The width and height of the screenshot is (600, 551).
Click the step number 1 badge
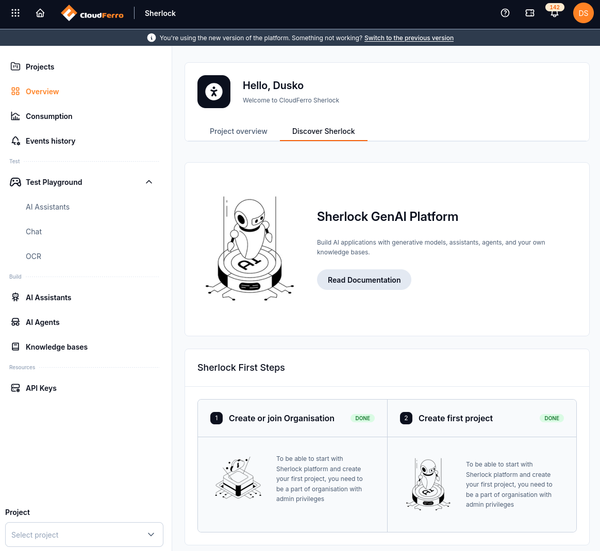[x=216, y=418]
